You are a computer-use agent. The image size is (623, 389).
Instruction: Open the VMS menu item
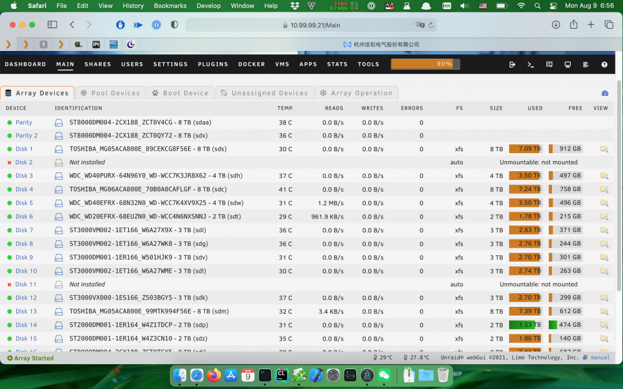click(282, 64)
